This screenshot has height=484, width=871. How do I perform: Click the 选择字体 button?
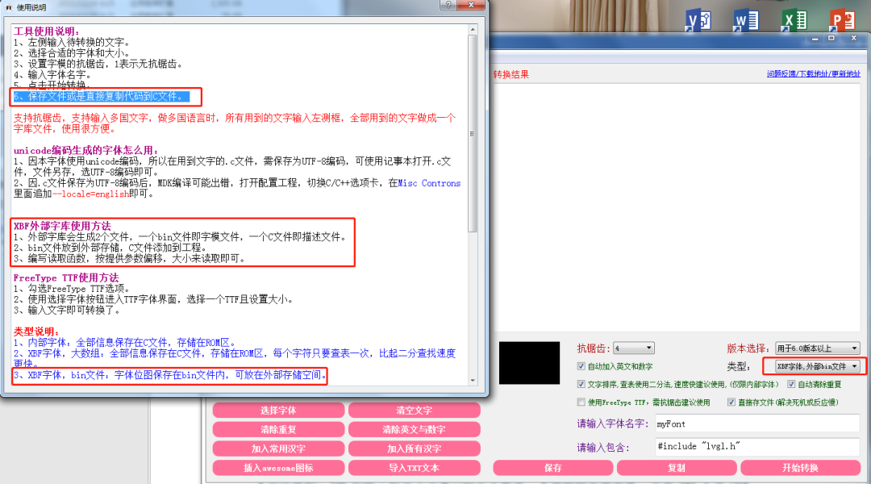pyautogui.click(x=278, y=410)
